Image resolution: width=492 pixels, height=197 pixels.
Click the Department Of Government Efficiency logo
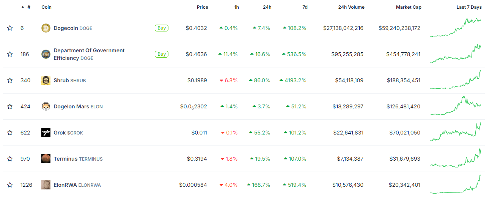[x=46, y=54]
